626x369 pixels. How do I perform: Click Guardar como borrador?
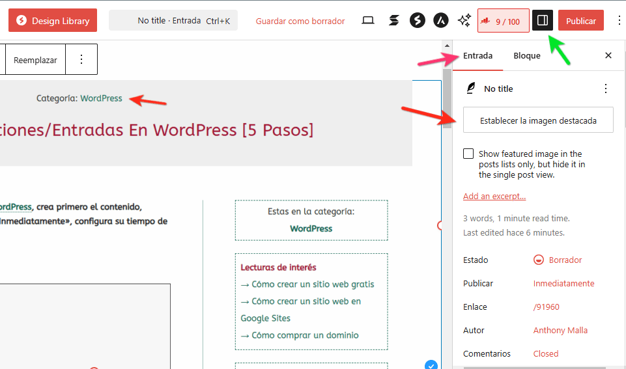(x=300, y=21)
